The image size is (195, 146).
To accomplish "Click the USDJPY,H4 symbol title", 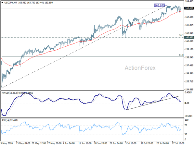I will coord(10,3).
